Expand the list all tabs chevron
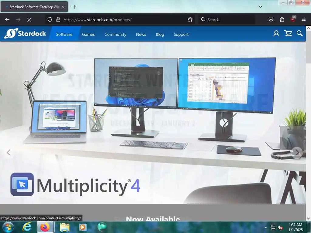 pyautogui.click(x=260, y=7)
